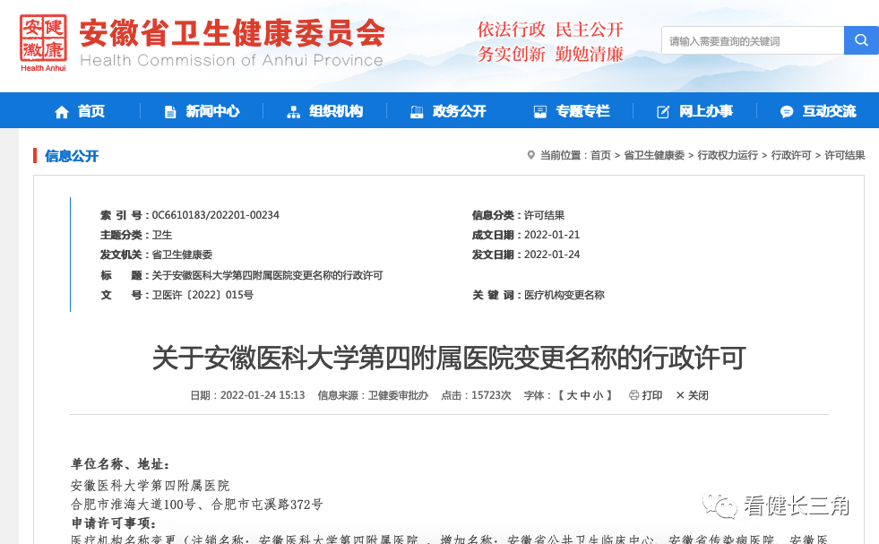Open the 新闻中心 navigation item
Screen dimensions: 879x544
212,111
